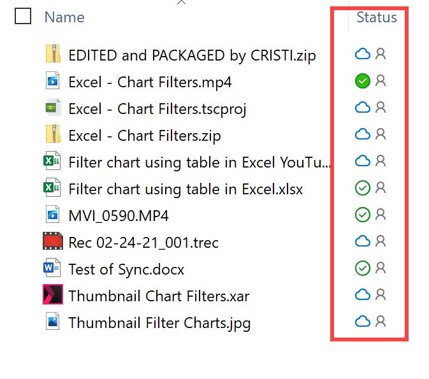This screenshot has height=379, width=429.
Task: Click green check status for MVI_0590.MP4
Action: click(x=363, y=215)
